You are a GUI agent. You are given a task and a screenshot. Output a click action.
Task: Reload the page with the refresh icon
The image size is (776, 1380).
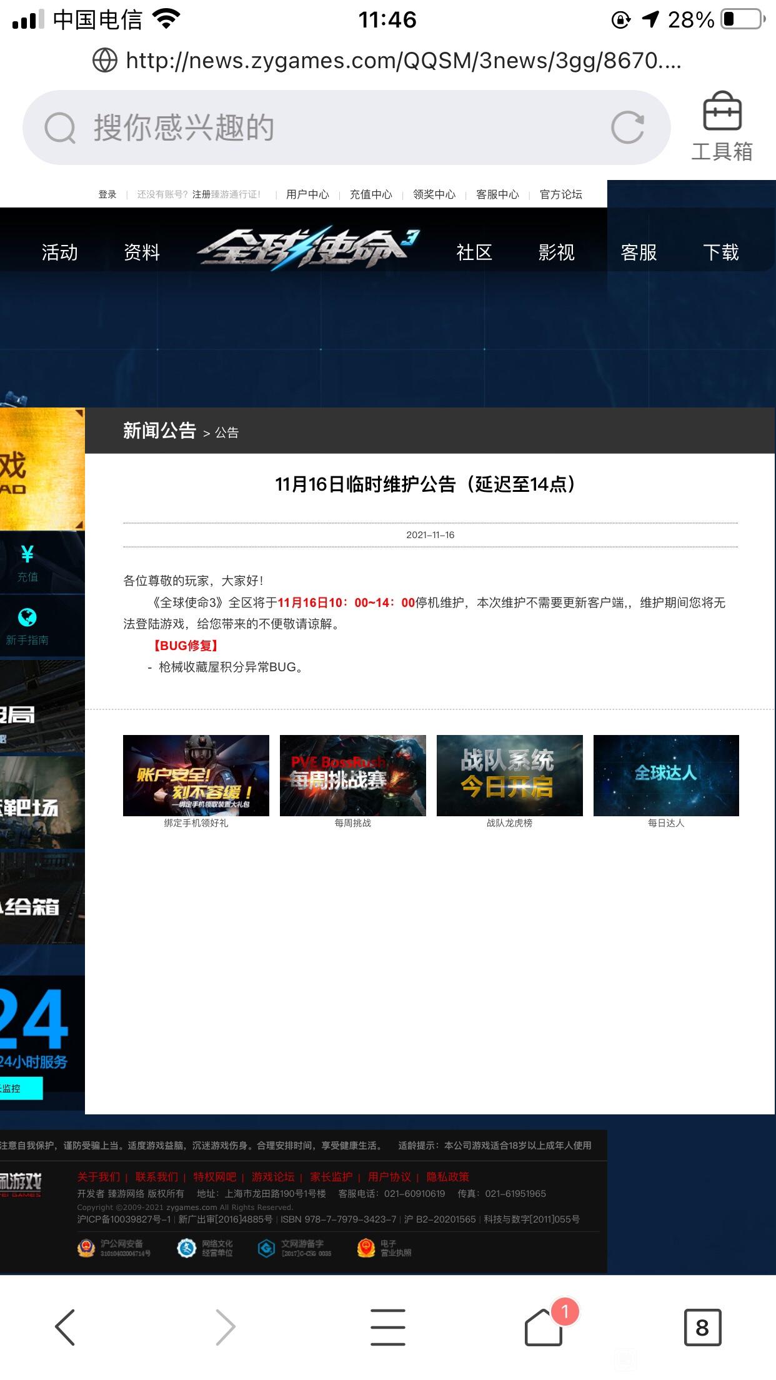click(x=627, y=127)
